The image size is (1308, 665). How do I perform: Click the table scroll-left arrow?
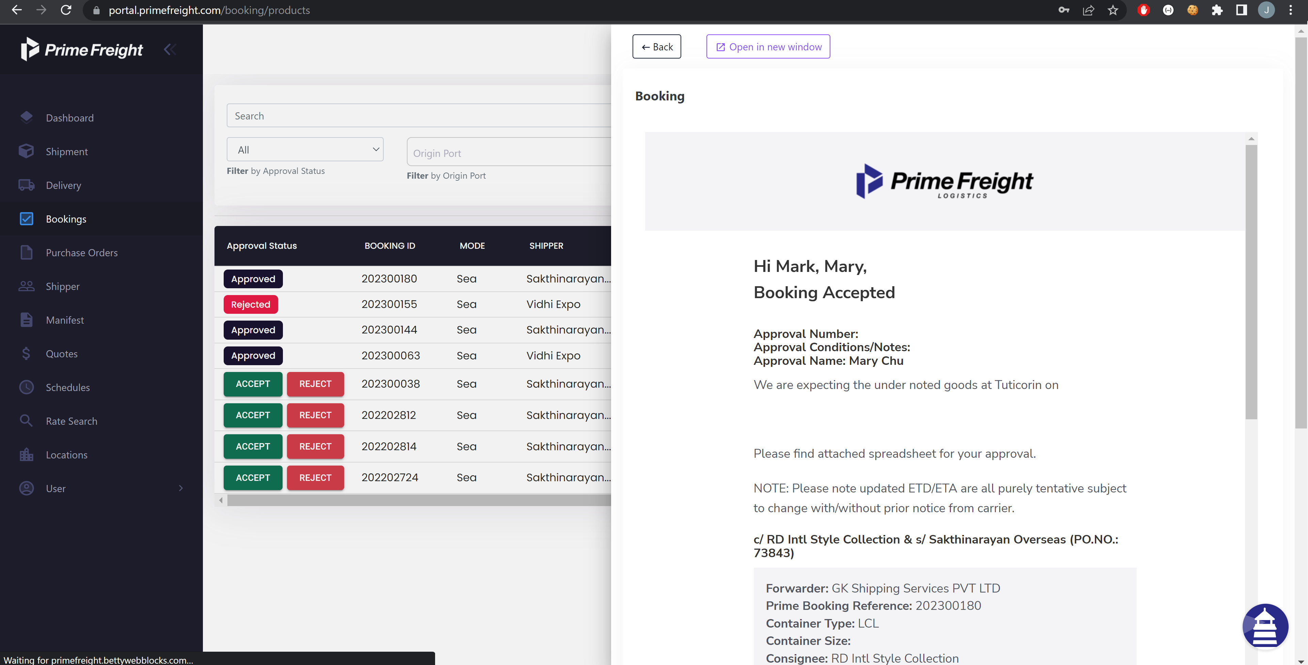click(220, 500)
